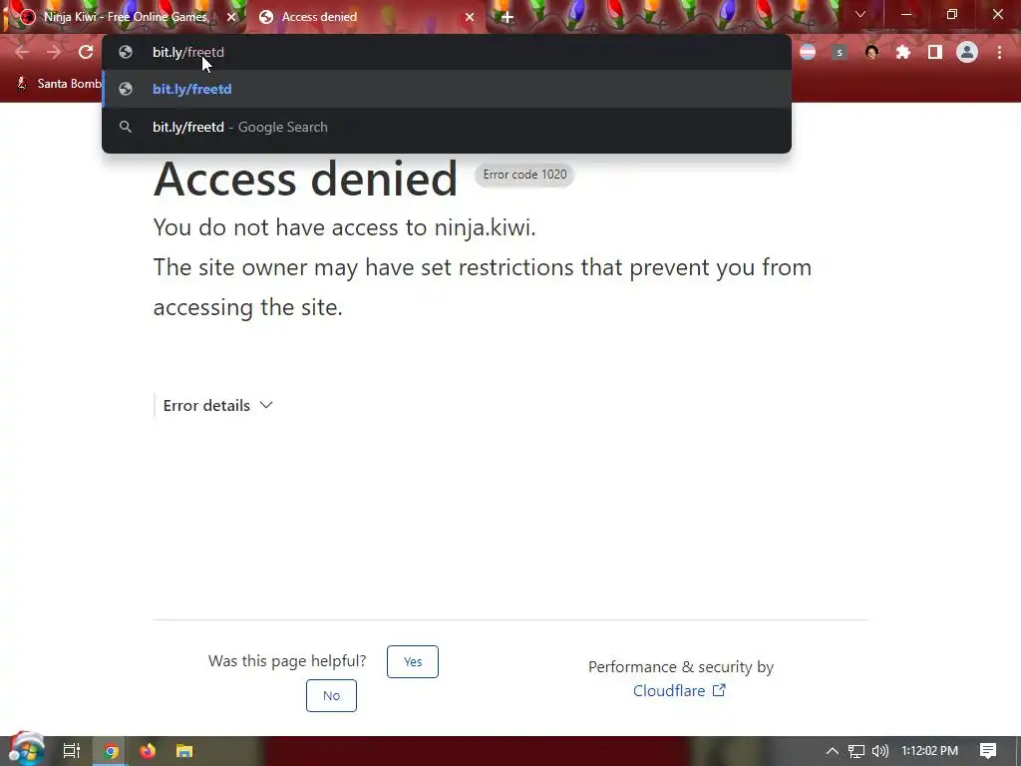Show hidden system tray icons

pos(833,751)
